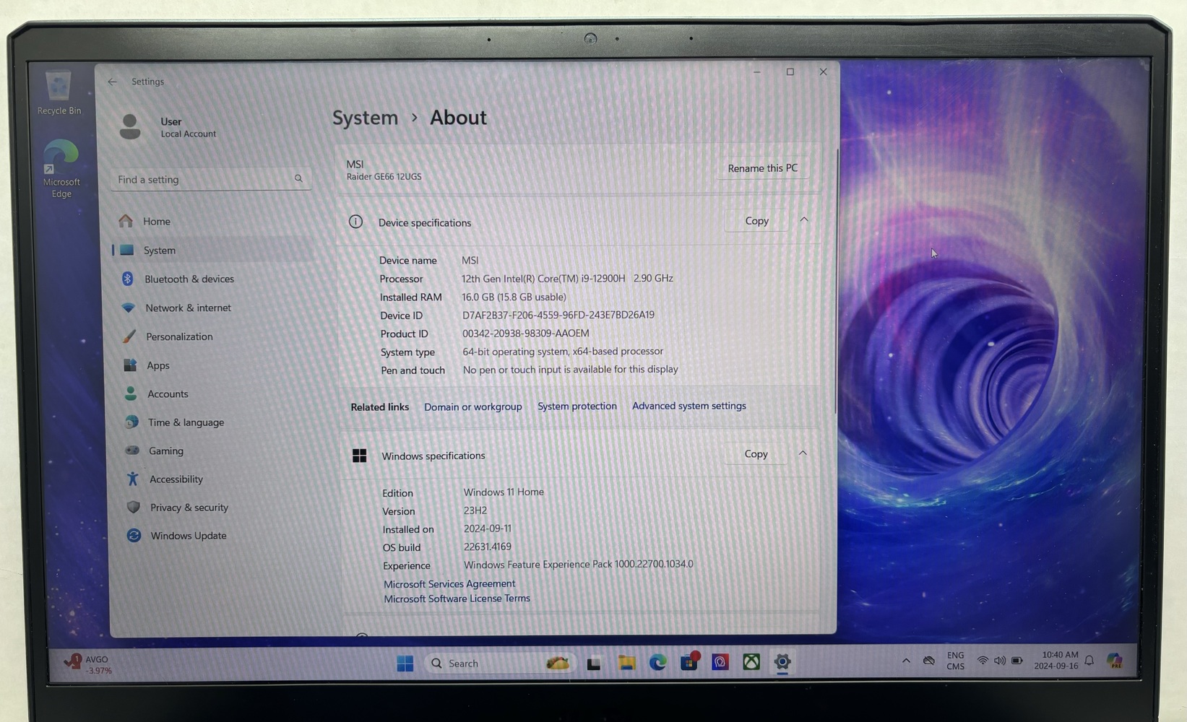Collapse the Windows specifications section
The height and width of the screenshot is (722, 1187).
803,453
